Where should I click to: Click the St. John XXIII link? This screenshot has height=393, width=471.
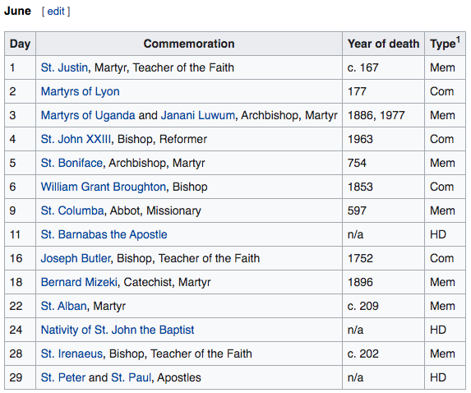(x=76, y=139)
